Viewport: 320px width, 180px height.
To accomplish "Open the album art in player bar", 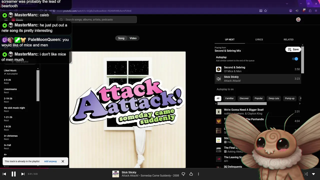I will tap(115, 174).
